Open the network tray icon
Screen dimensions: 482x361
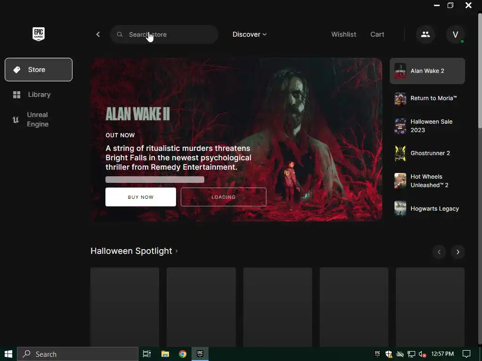(411, 354)
